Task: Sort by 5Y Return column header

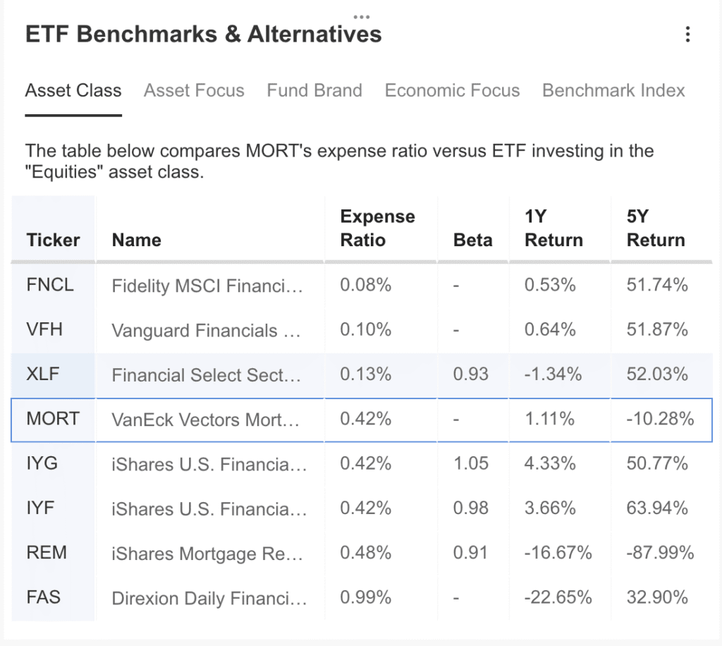Action: (x=656, y=228)
